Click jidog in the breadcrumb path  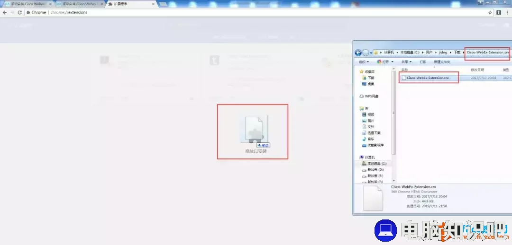443,52
